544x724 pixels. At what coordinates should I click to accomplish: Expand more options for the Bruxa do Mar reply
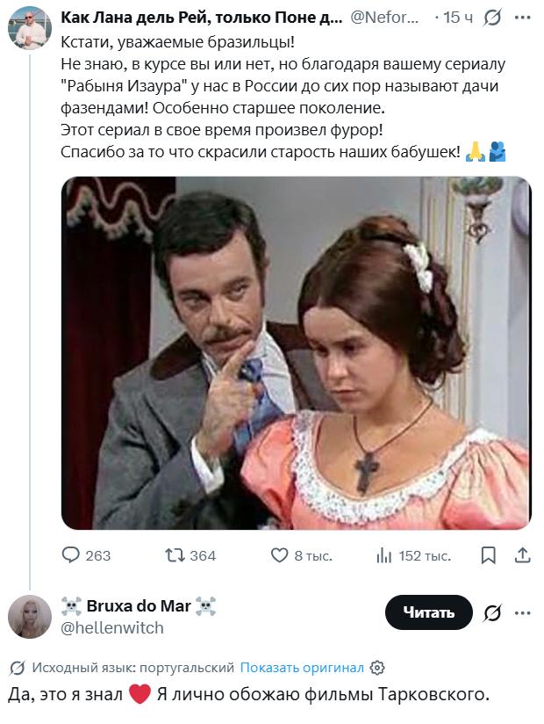tap(523, 612)
